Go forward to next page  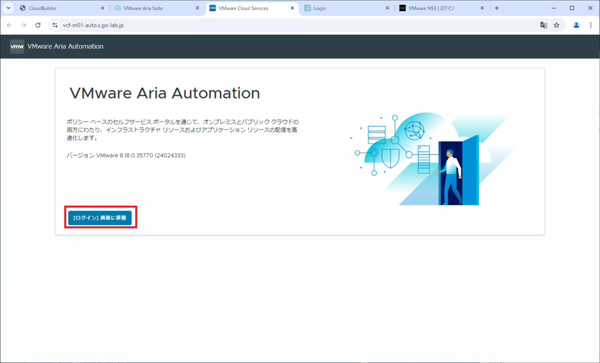(23, 25)
